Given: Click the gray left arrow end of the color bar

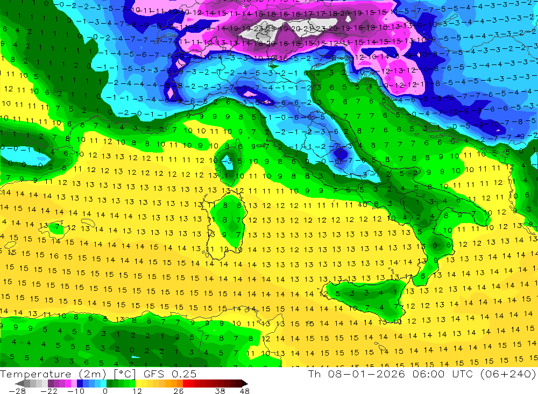Looking at the screenshot, I should (19, 383).
